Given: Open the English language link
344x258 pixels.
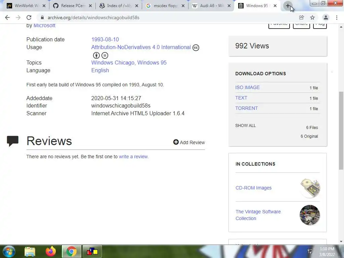Looking at the screenshot, I should coord(100,71).
